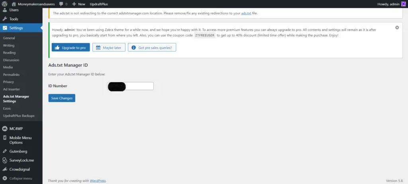Open comments bubble icon in admin bar
The height and width of the screenshot is (184, 408).
pos(61,4)
